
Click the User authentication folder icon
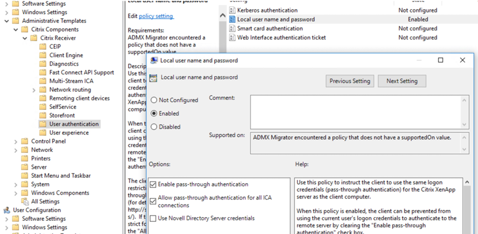[43, 124]
